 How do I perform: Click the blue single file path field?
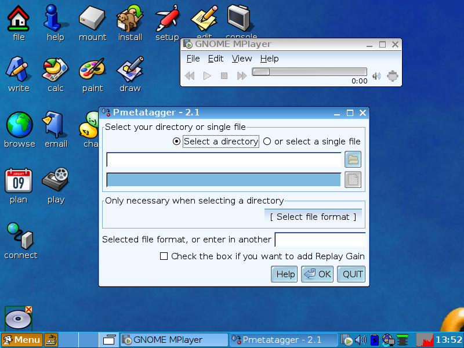pos(224,180)
